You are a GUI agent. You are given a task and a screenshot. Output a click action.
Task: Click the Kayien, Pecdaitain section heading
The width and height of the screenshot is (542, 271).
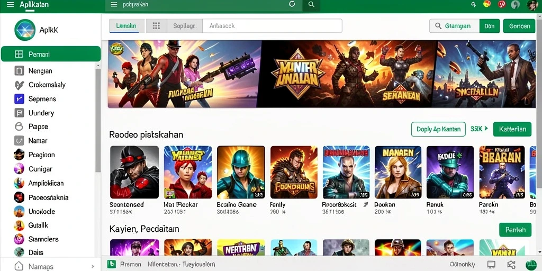(144, 229)
